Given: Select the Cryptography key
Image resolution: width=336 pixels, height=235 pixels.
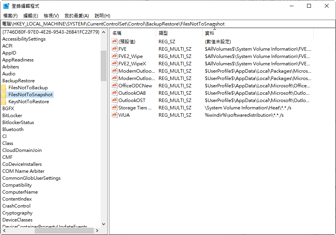Looking at the screenshot, I should click(17, 213).
